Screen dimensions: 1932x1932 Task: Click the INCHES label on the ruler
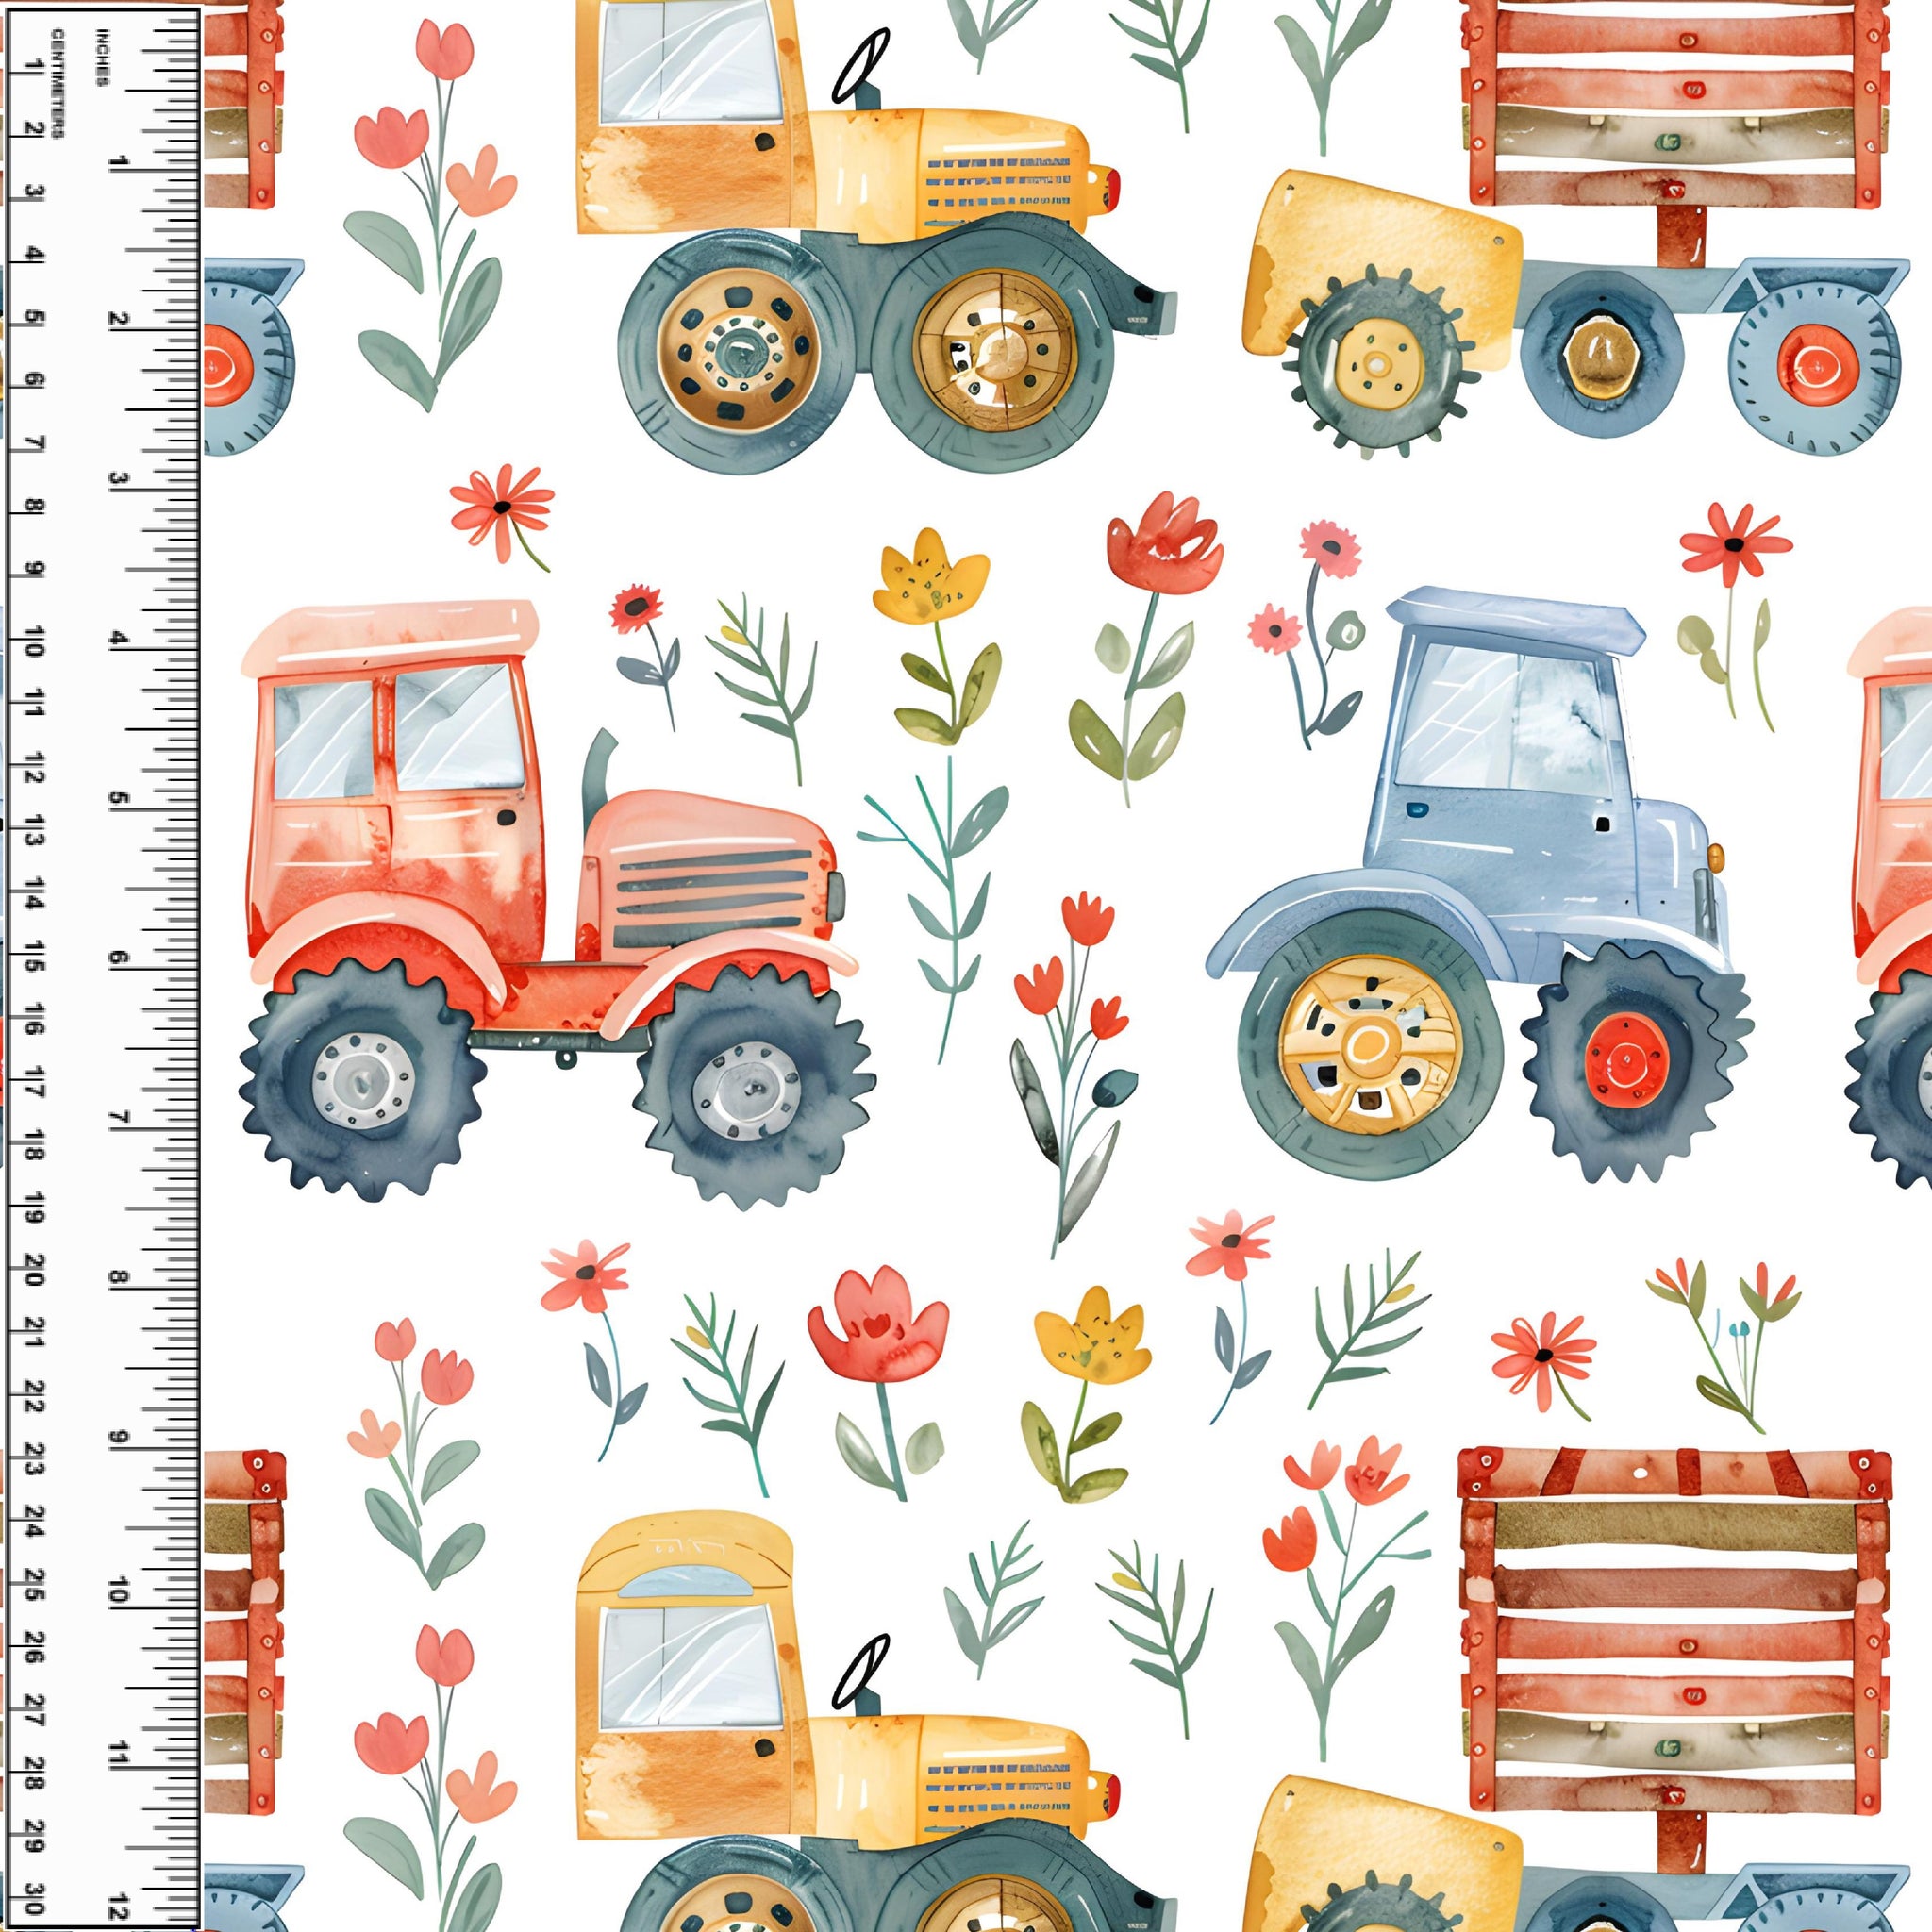pos(102,57)
